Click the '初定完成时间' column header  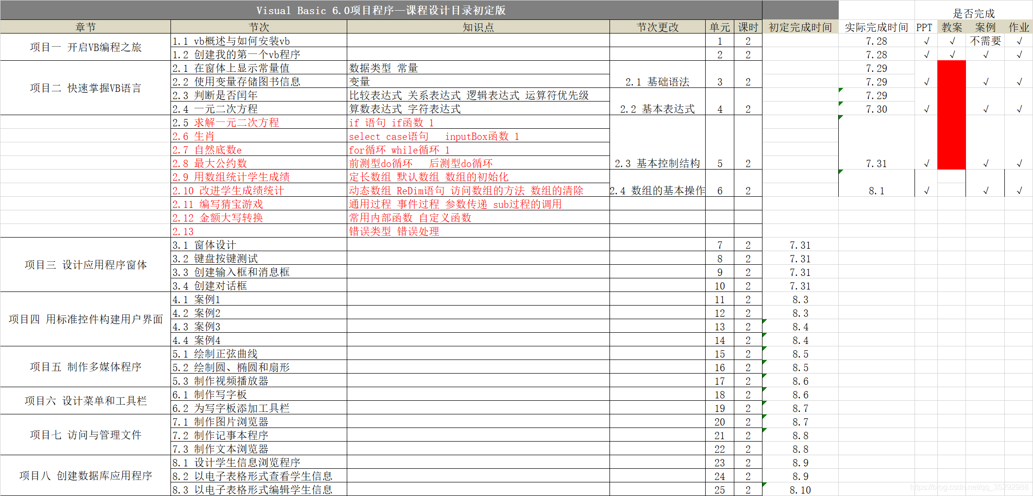tap(800, 27)
